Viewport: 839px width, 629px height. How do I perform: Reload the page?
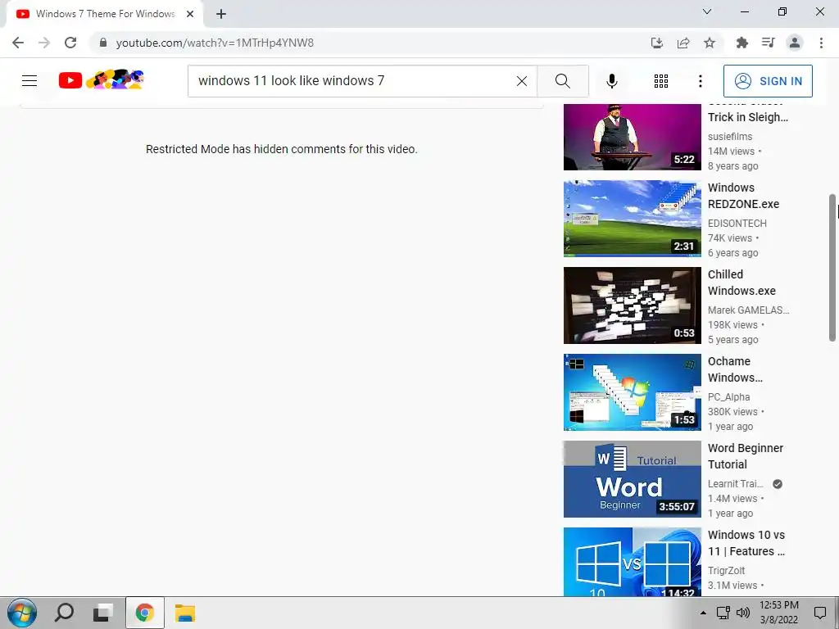(x=70, y=43)
